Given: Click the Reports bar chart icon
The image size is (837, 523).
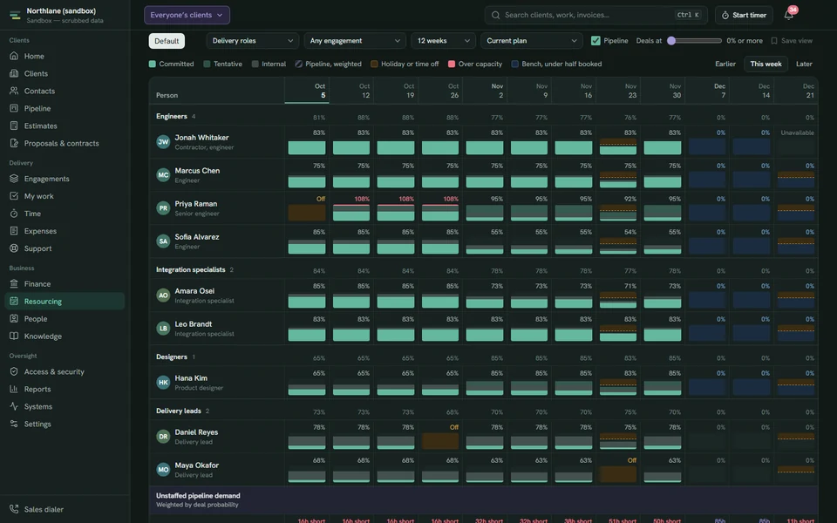Looking at the screenshot, I should (14, 389).
